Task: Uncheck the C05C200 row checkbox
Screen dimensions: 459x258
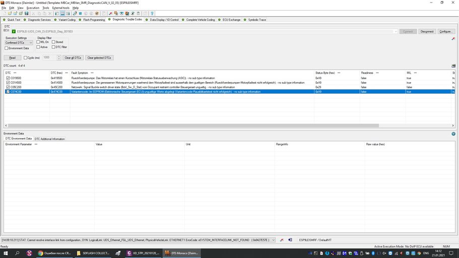Action: click(x=8, y=87)
